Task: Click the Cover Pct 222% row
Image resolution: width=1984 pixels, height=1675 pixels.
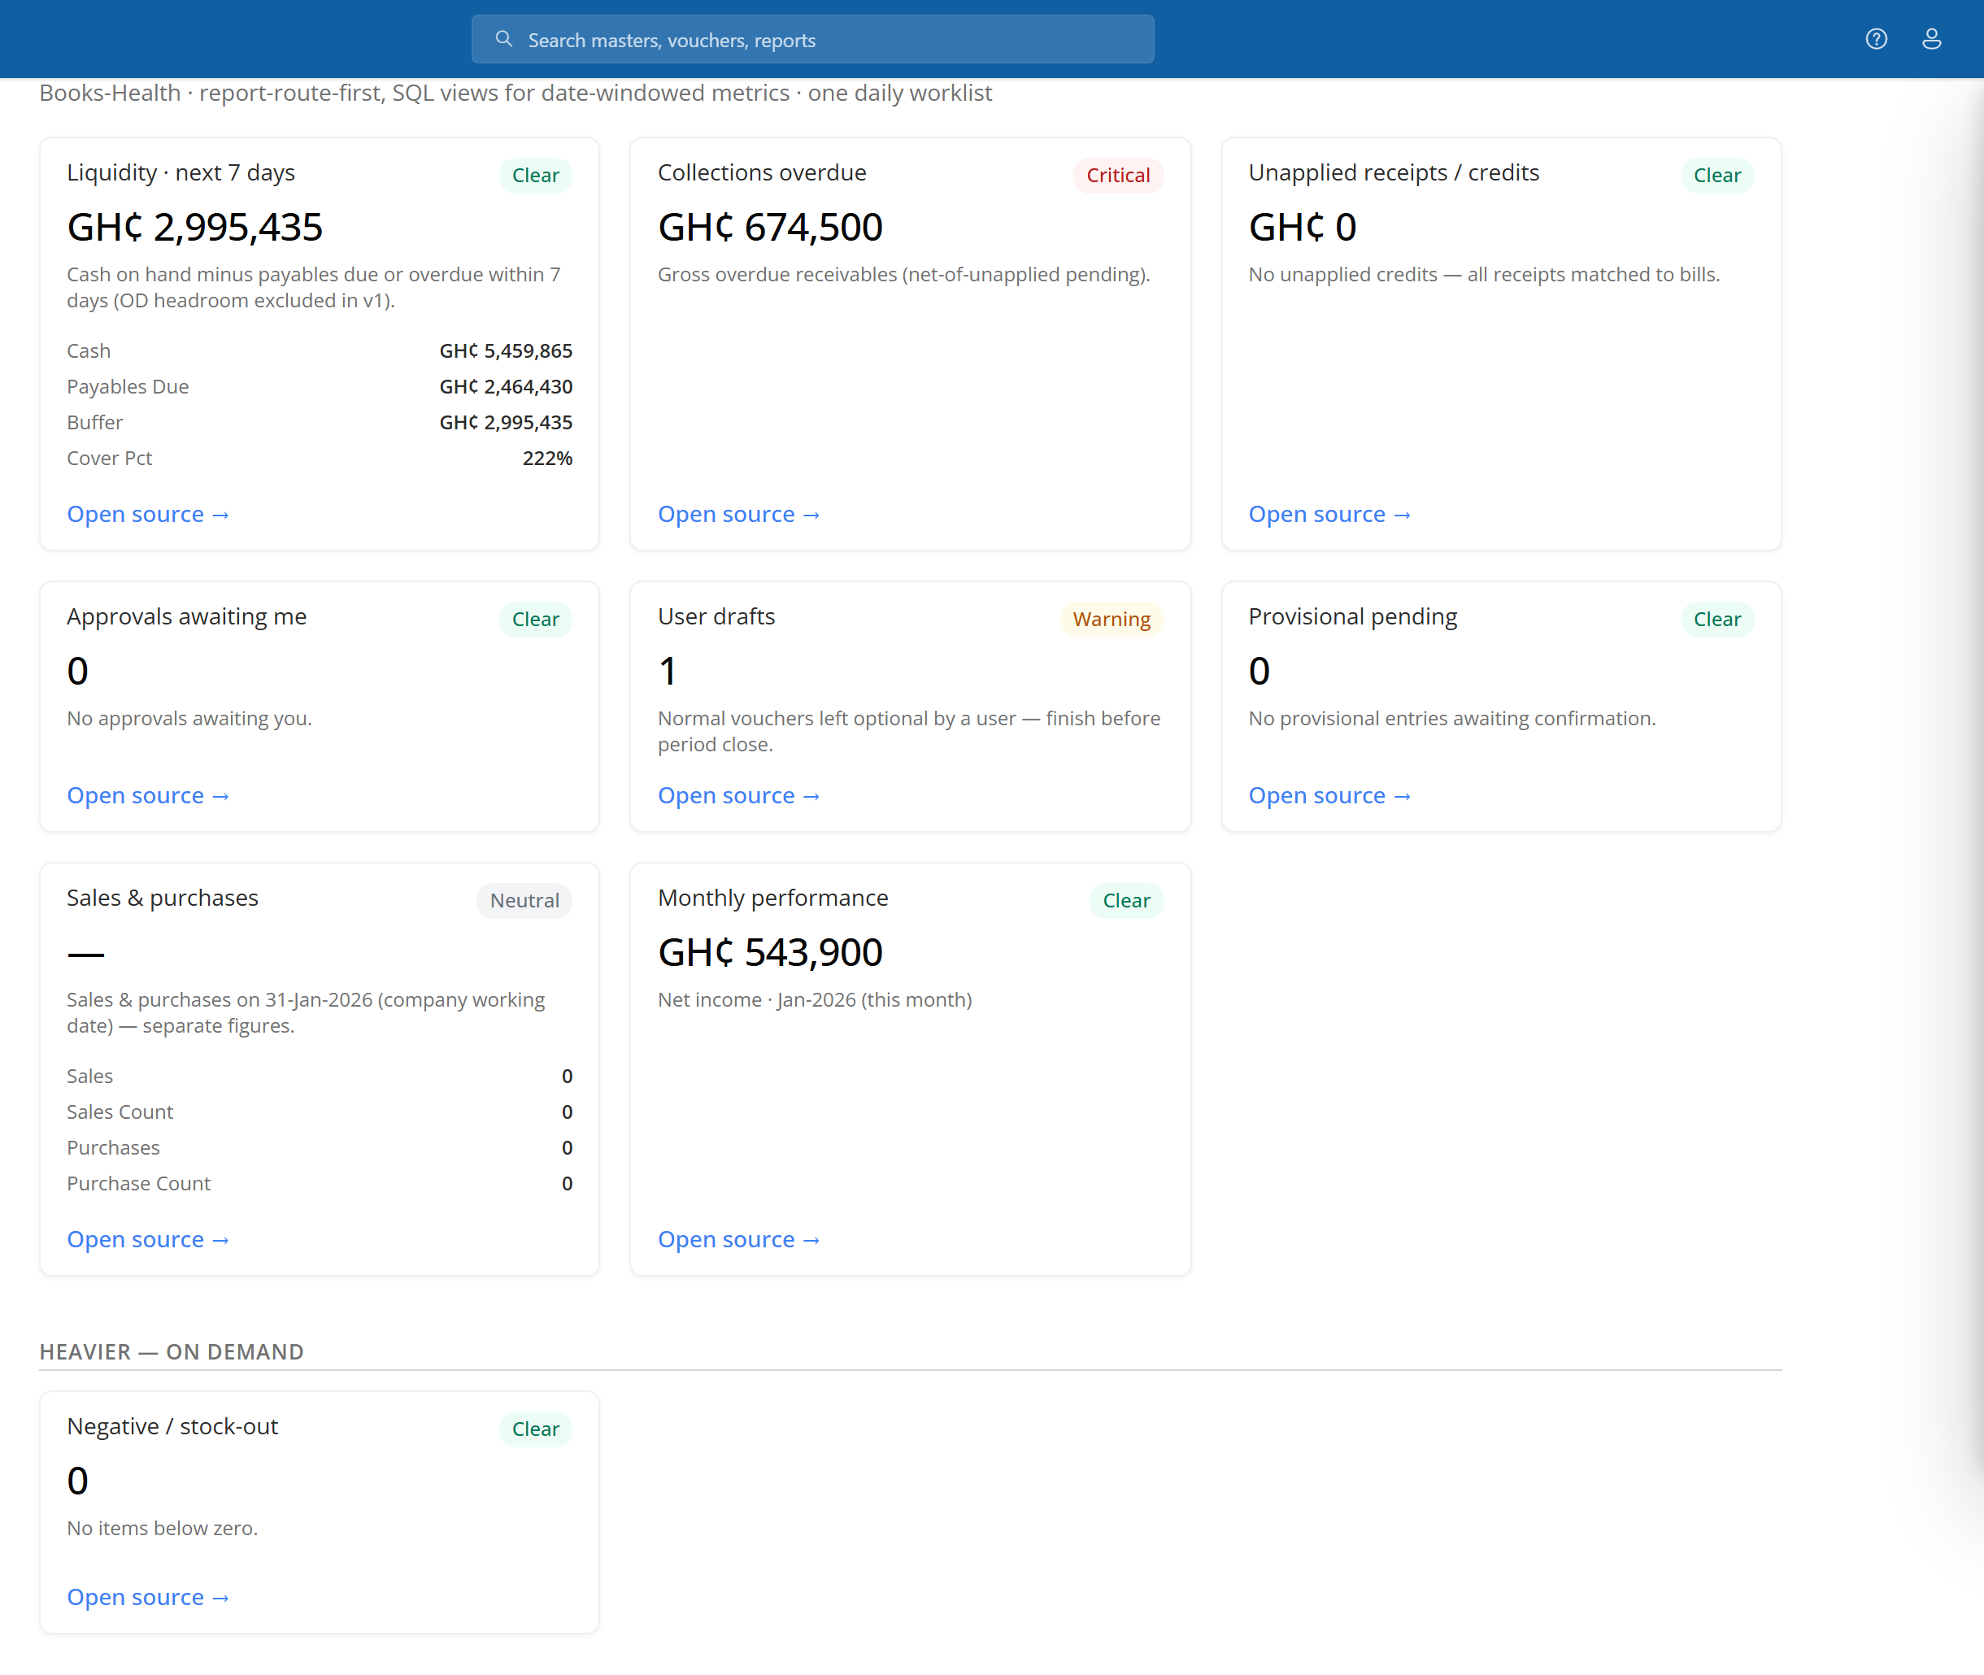Action: [x=319, y=458]
